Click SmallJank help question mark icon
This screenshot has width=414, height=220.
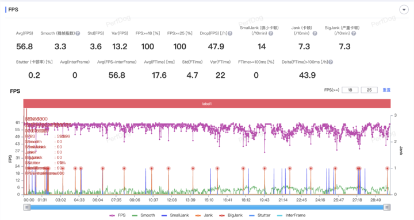(x=271, y=33)
